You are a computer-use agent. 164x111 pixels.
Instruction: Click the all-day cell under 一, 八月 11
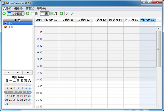click(x=67, y=23)
